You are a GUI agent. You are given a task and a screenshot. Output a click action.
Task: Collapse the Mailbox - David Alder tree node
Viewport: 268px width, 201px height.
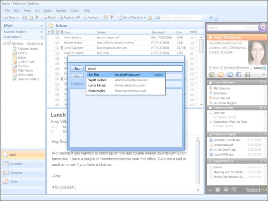(5, 44)
